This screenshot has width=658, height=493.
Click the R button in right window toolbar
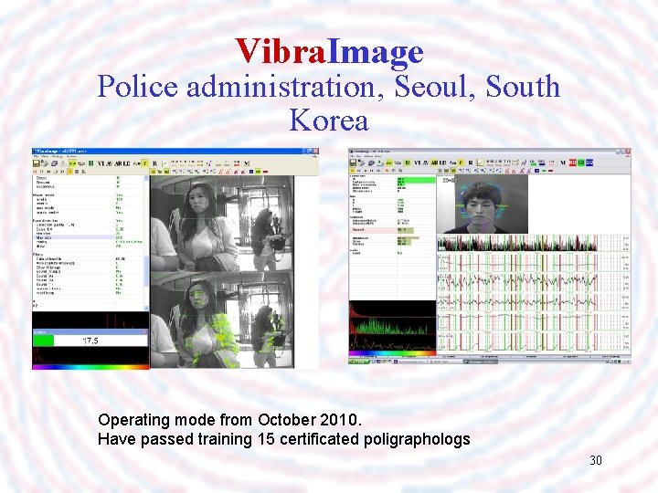[471, 163]
